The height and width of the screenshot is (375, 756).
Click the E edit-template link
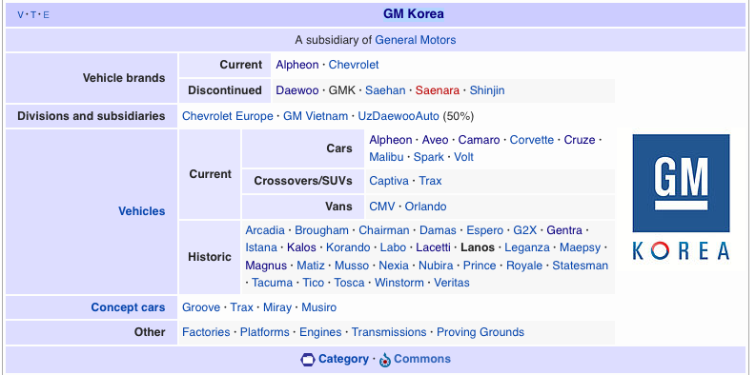point(46,15)
